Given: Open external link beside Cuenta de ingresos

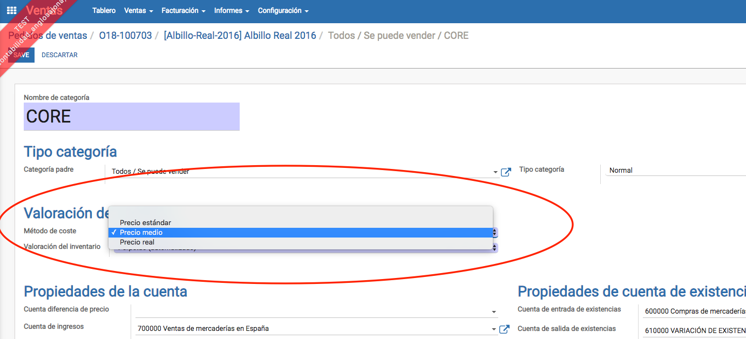Looking at the screenshot, I should click(x=504, y=329).
